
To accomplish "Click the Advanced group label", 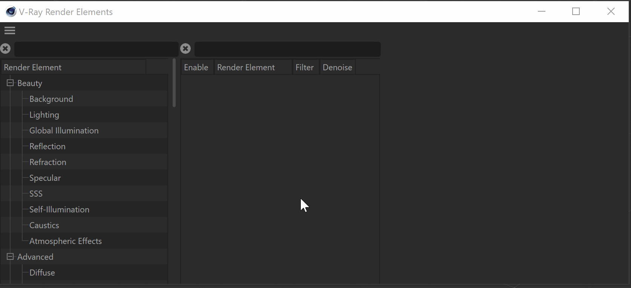I will pyautogui.click(x=35, y=257).
